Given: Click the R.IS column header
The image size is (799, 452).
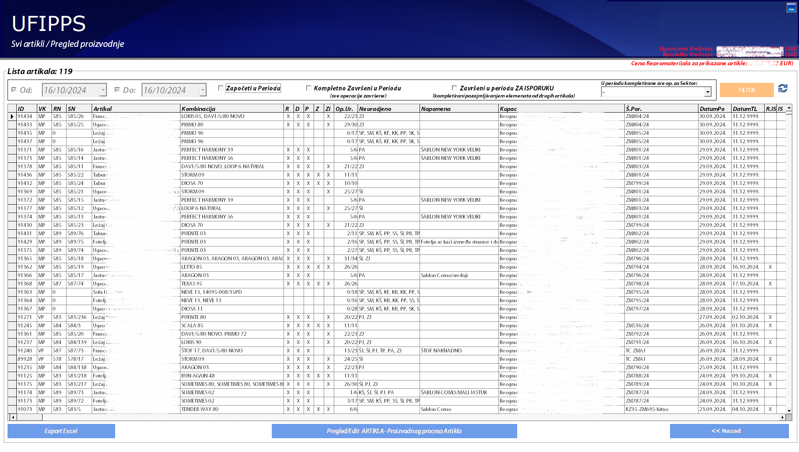Looking at the screenshot, I should (771, 109).
